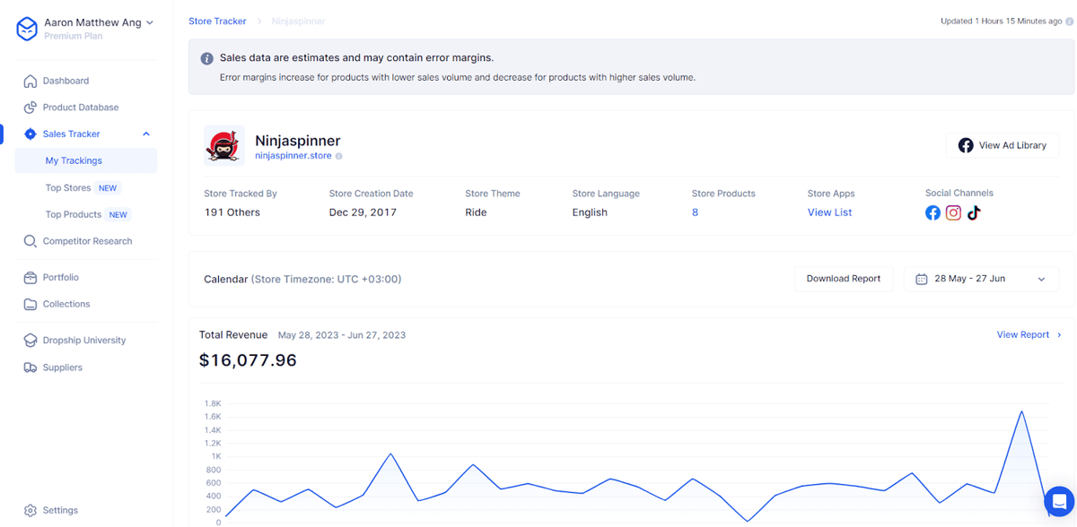Collapse the Sales Tracker submenu chevron
1077x527 pixels.
click(x=146, y=134)
